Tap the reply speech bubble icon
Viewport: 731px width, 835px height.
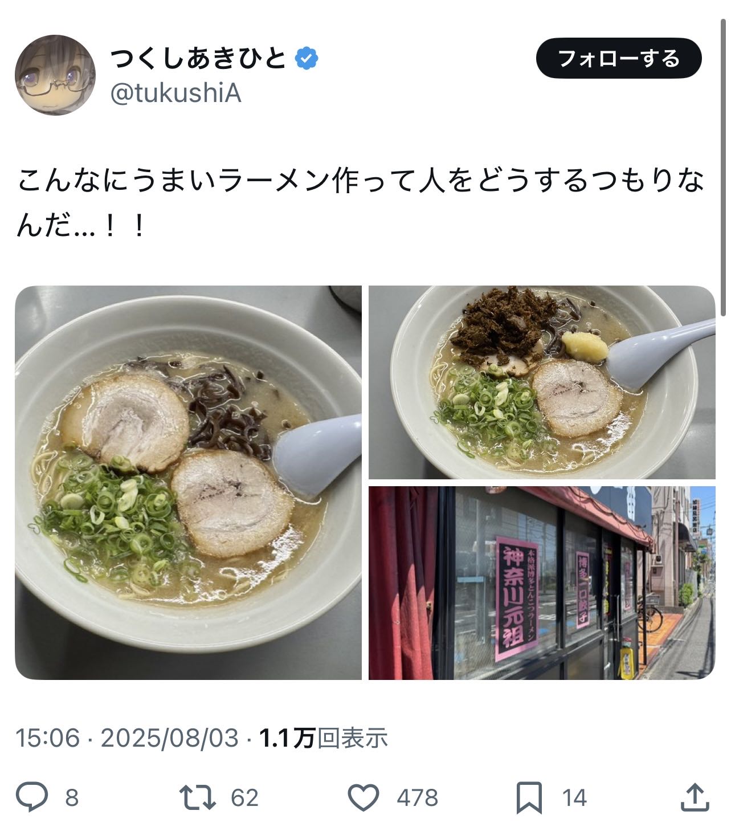click(x=31, y=797)
